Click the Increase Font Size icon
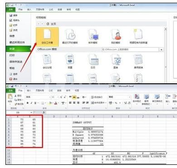This screenshot has height=168, width=177. 61,97
